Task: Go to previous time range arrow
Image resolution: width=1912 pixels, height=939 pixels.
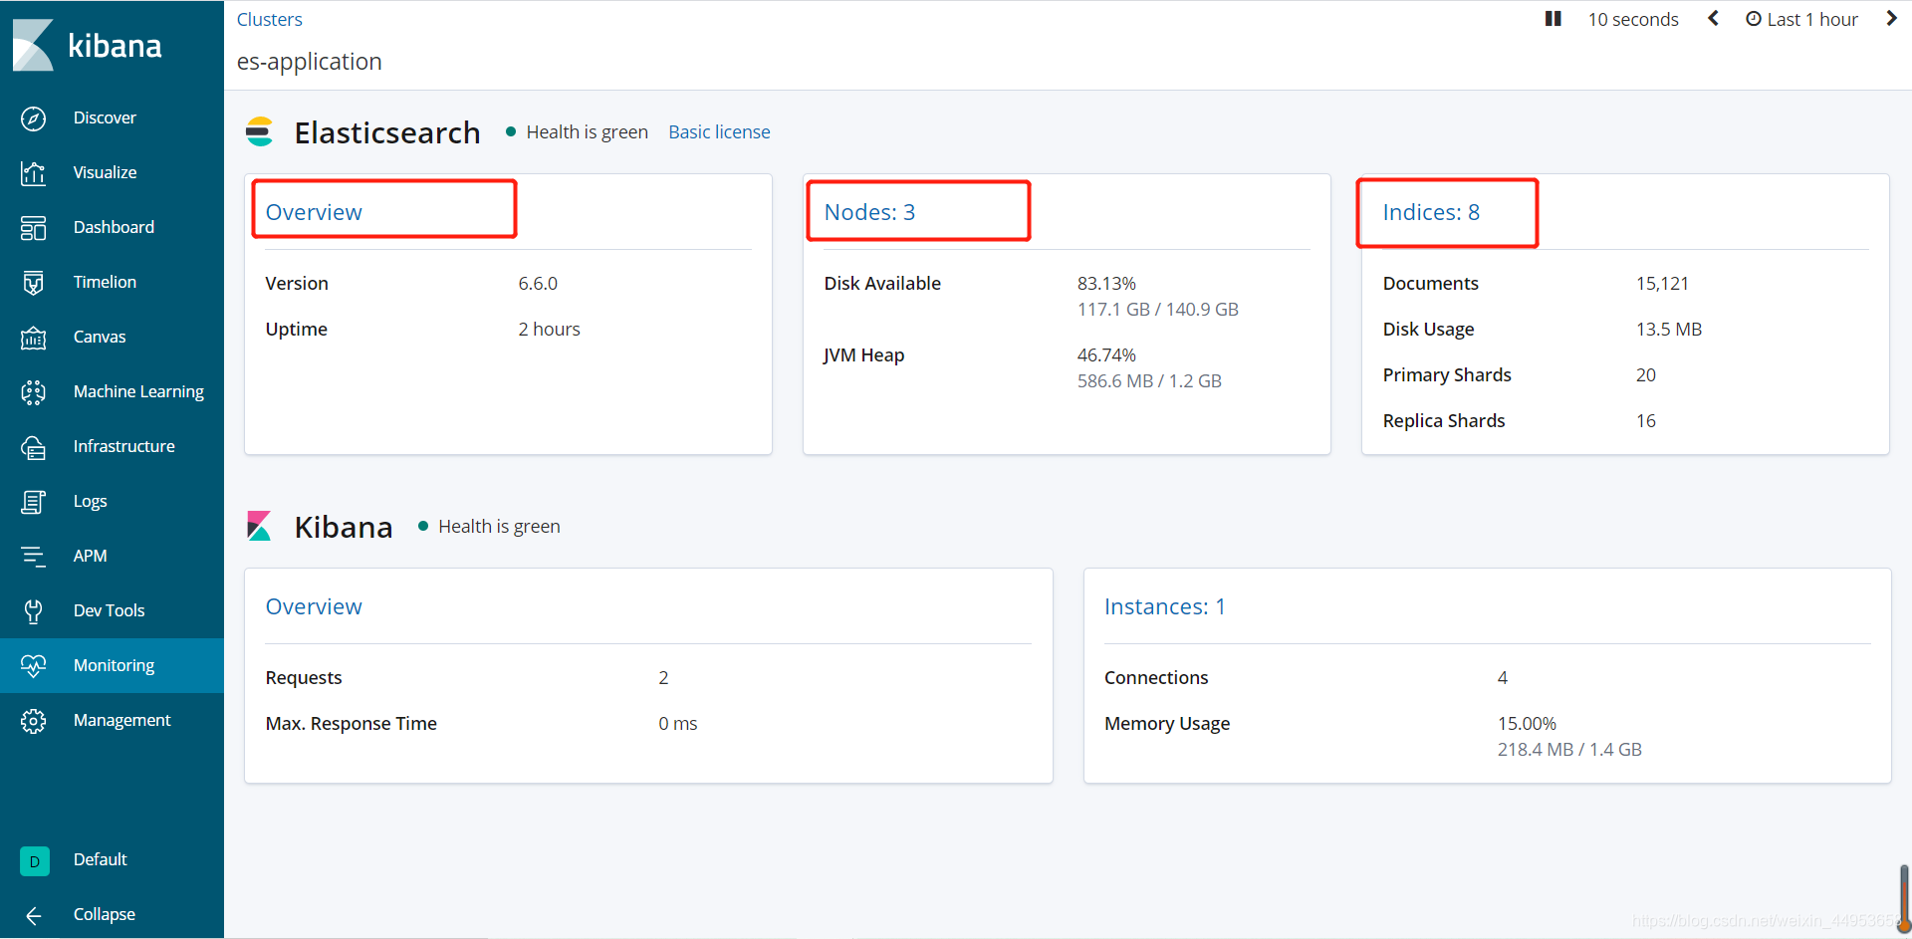Action: tap(1713, 19)
